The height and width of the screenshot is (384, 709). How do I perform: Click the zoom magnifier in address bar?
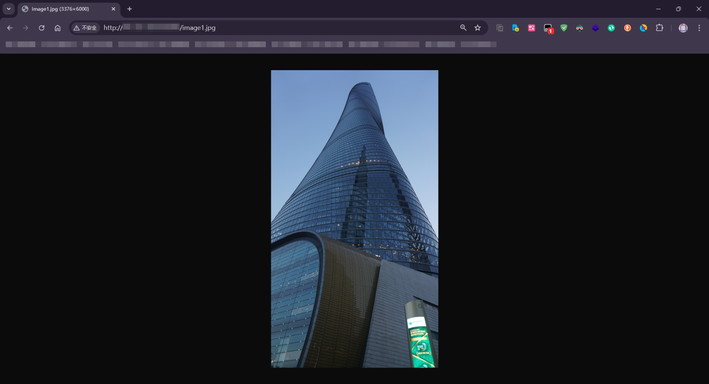[x=463, y=28]
